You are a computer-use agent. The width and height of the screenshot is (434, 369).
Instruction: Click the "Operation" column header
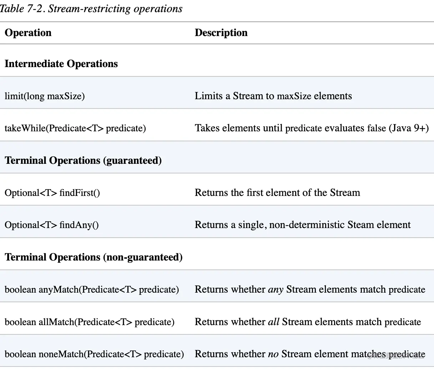(28, 33)
